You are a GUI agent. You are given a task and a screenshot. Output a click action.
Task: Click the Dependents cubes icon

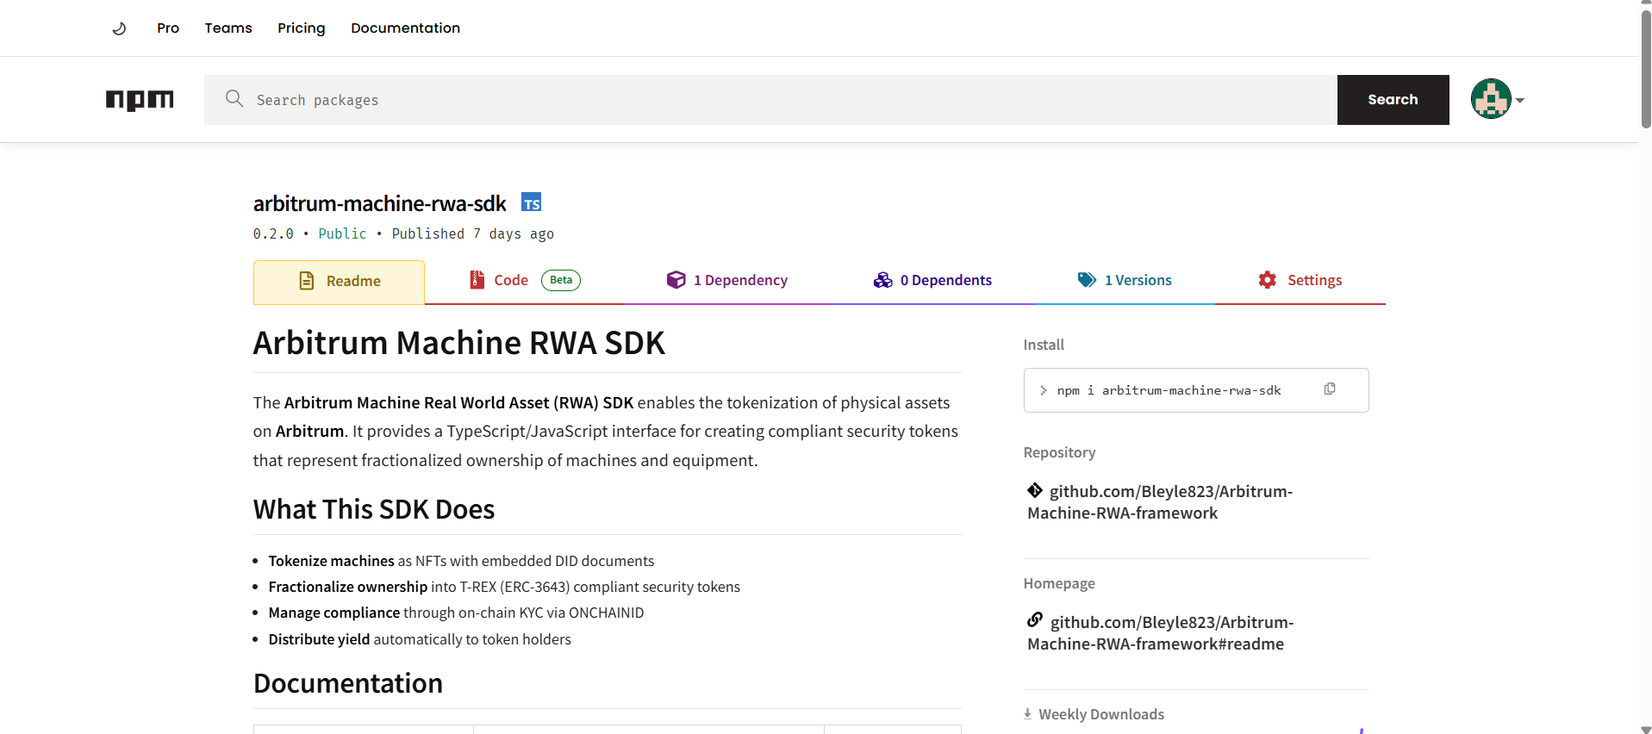pyautogui.click(x=883, y=280)
